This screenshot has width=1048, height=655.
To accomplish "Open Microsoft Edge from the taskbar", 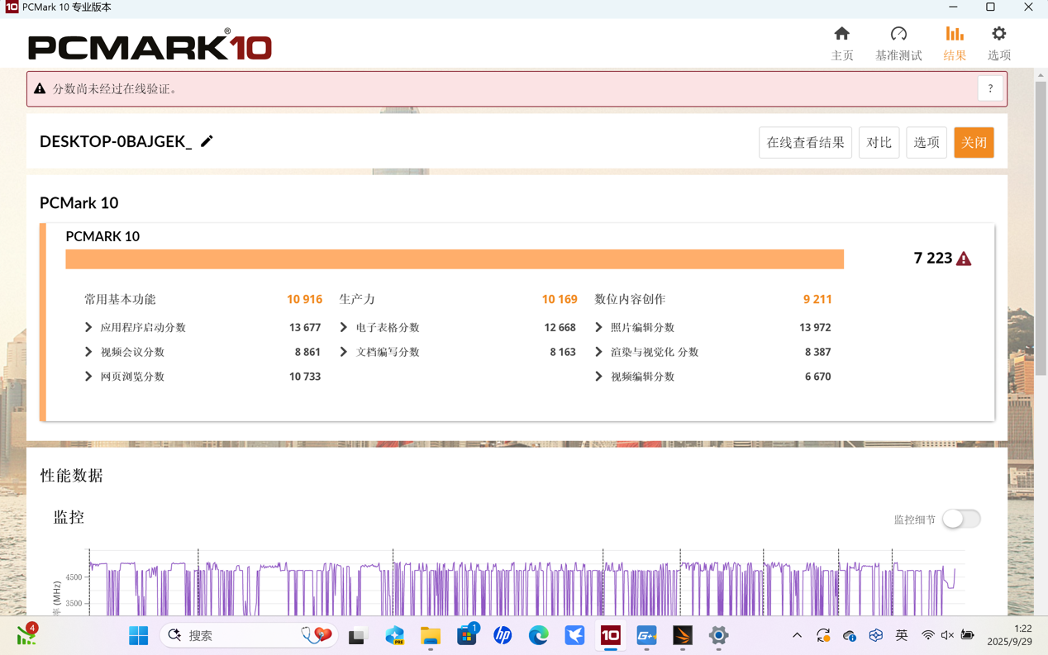I will pos(538,635).
